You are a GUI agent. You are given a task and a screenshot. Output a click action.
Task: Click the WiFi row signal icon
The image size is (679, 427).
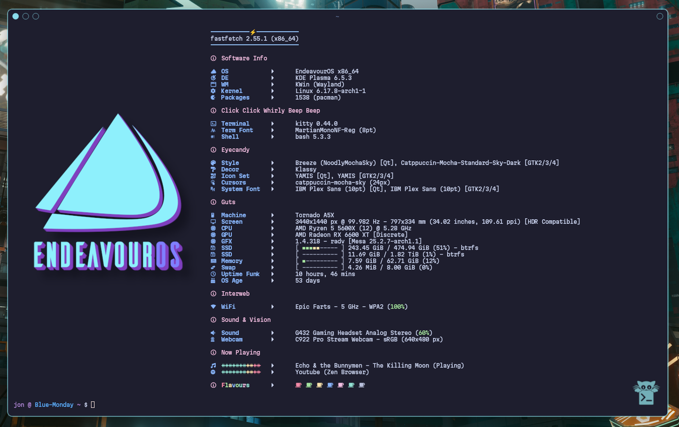[213, 307]
